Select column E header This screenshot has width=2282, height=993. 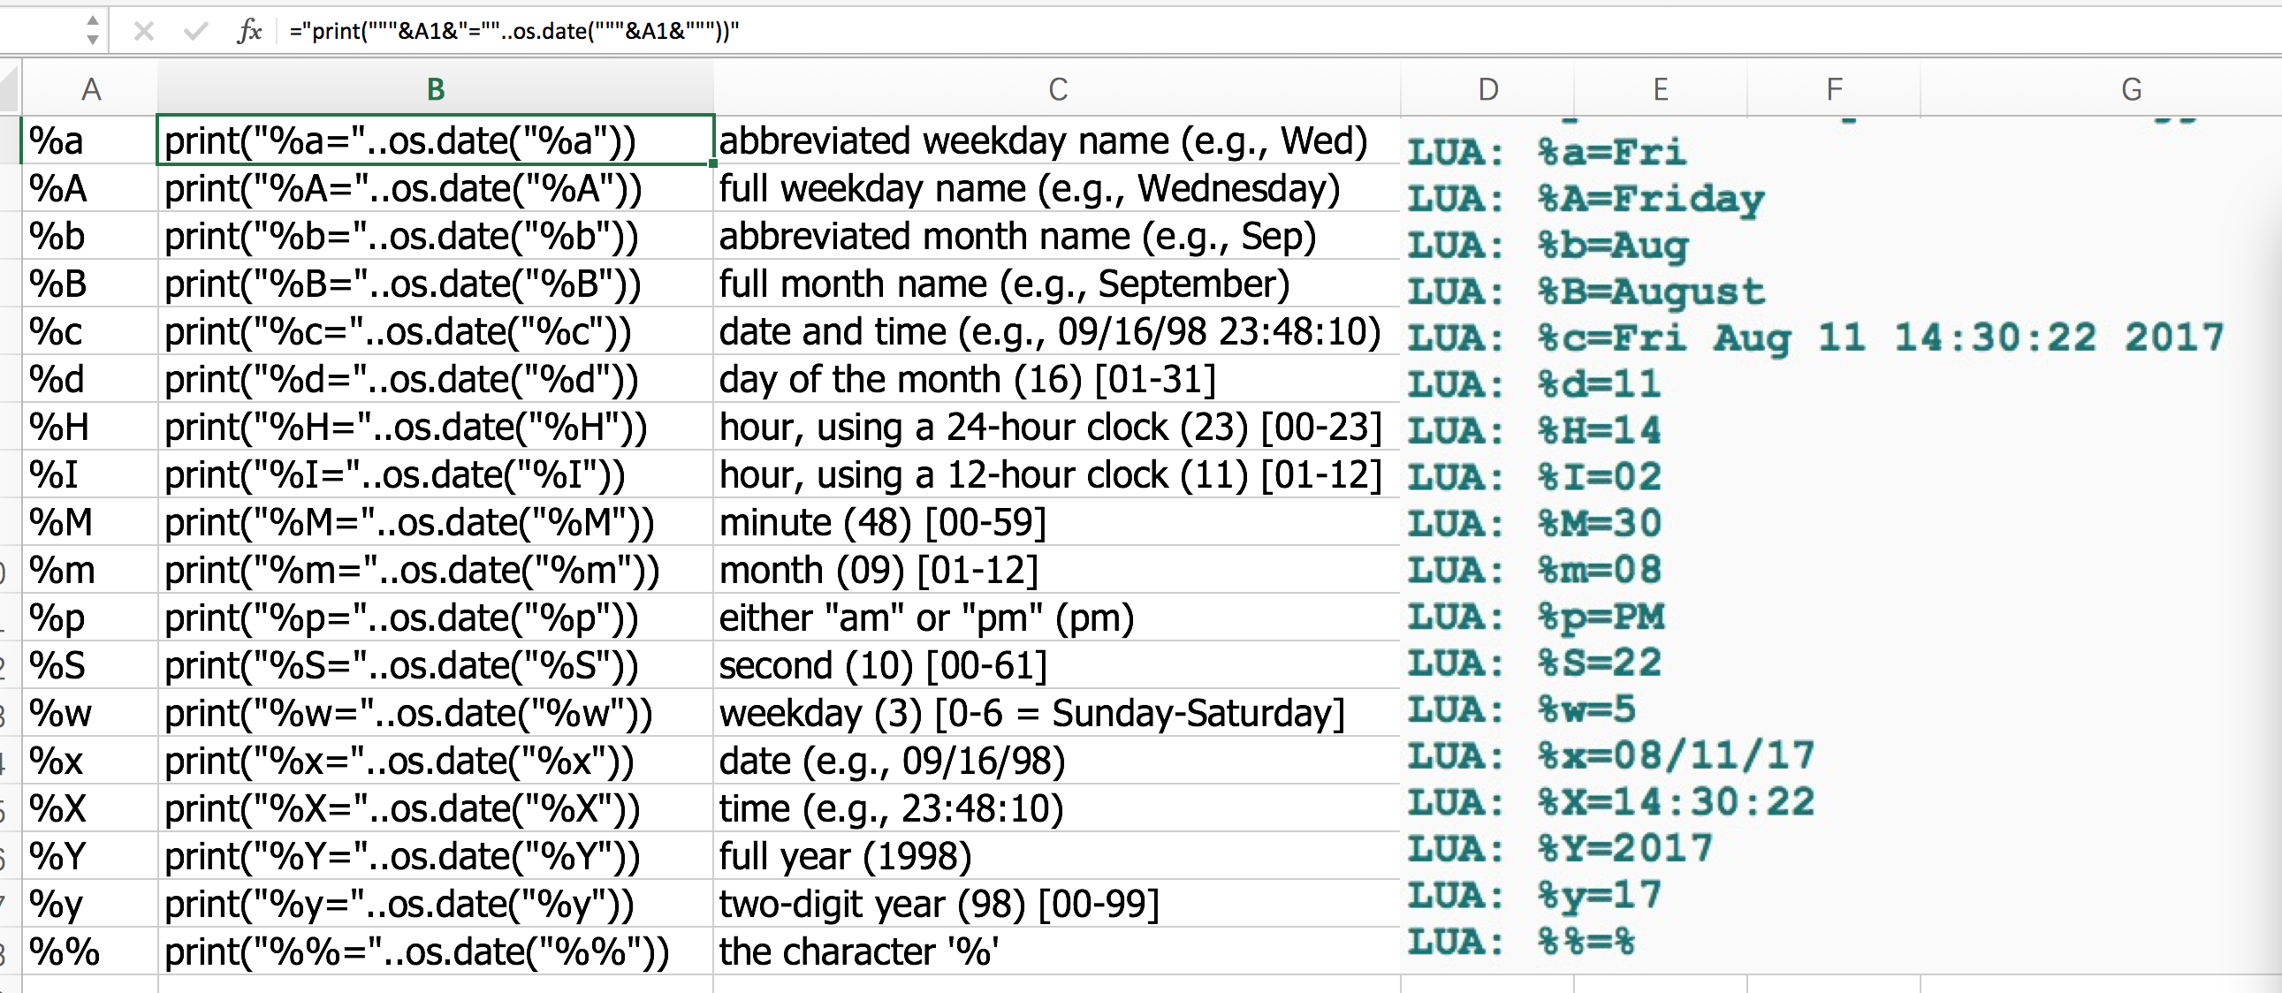[x=1660, y=89]
